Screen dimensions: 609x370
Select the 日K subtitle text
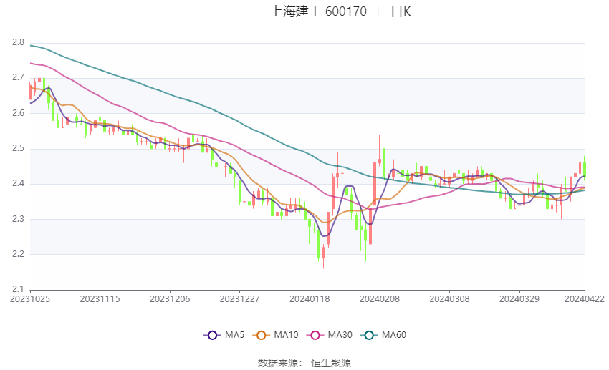click(401, 11)
